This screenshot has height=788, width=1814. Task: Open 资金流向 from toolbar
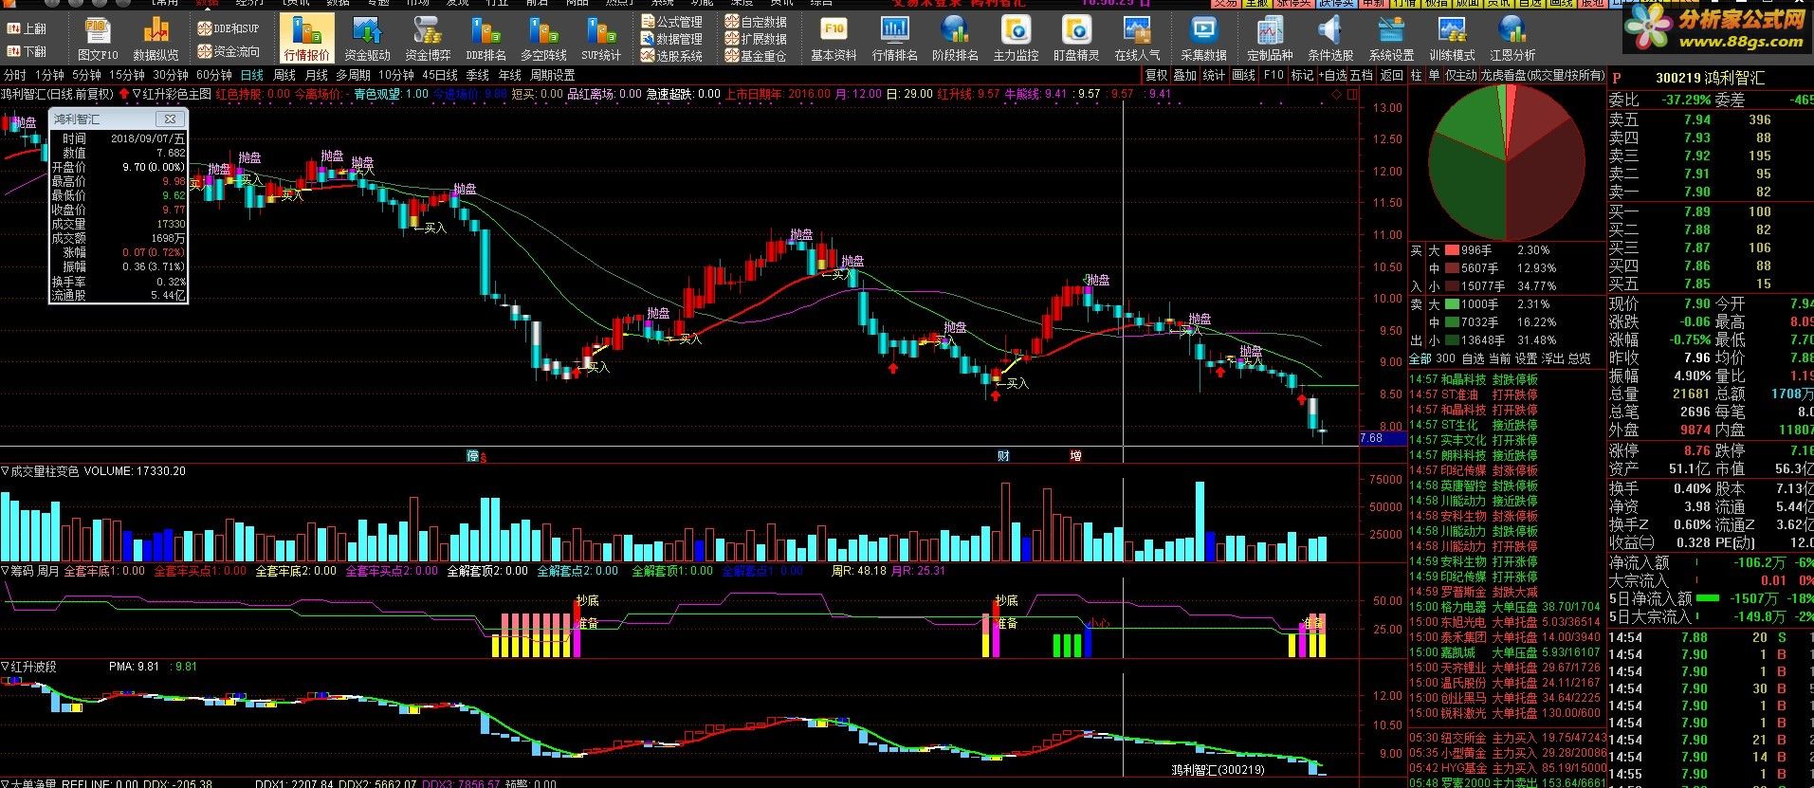click(x=228, y=51)
